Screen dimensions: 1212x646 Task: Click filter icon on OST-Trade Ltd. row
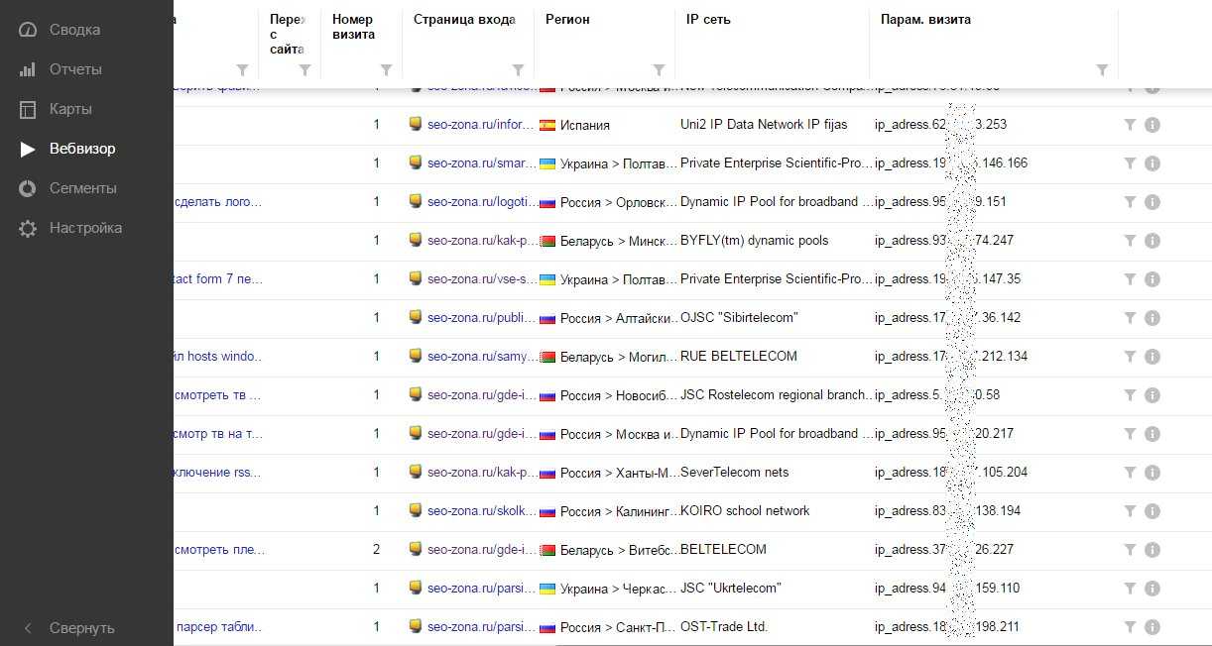1130,627
